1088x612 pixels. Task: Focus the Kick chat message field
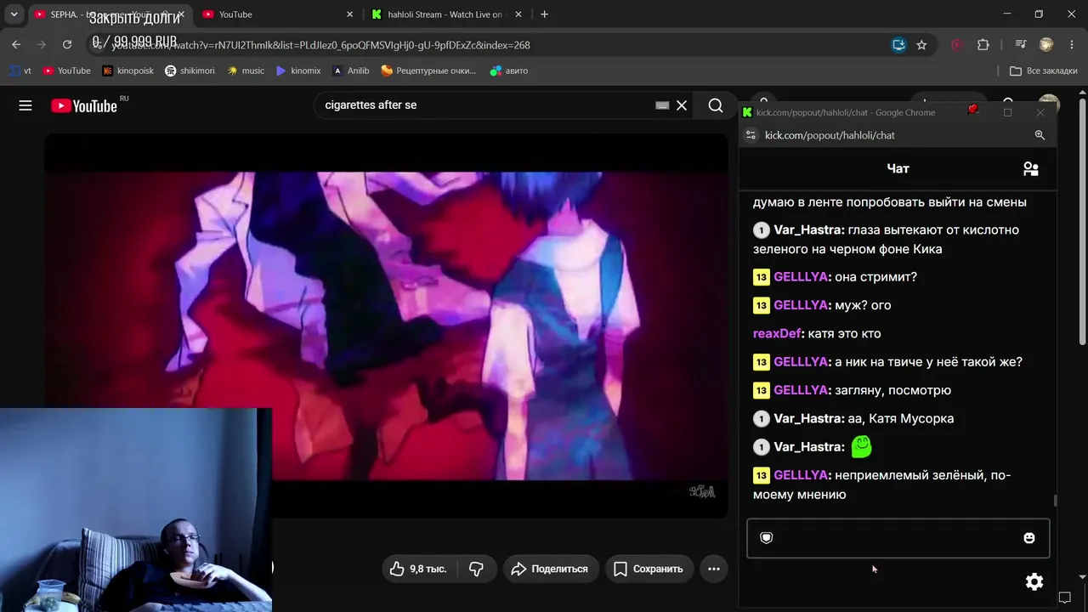(898, 538)
